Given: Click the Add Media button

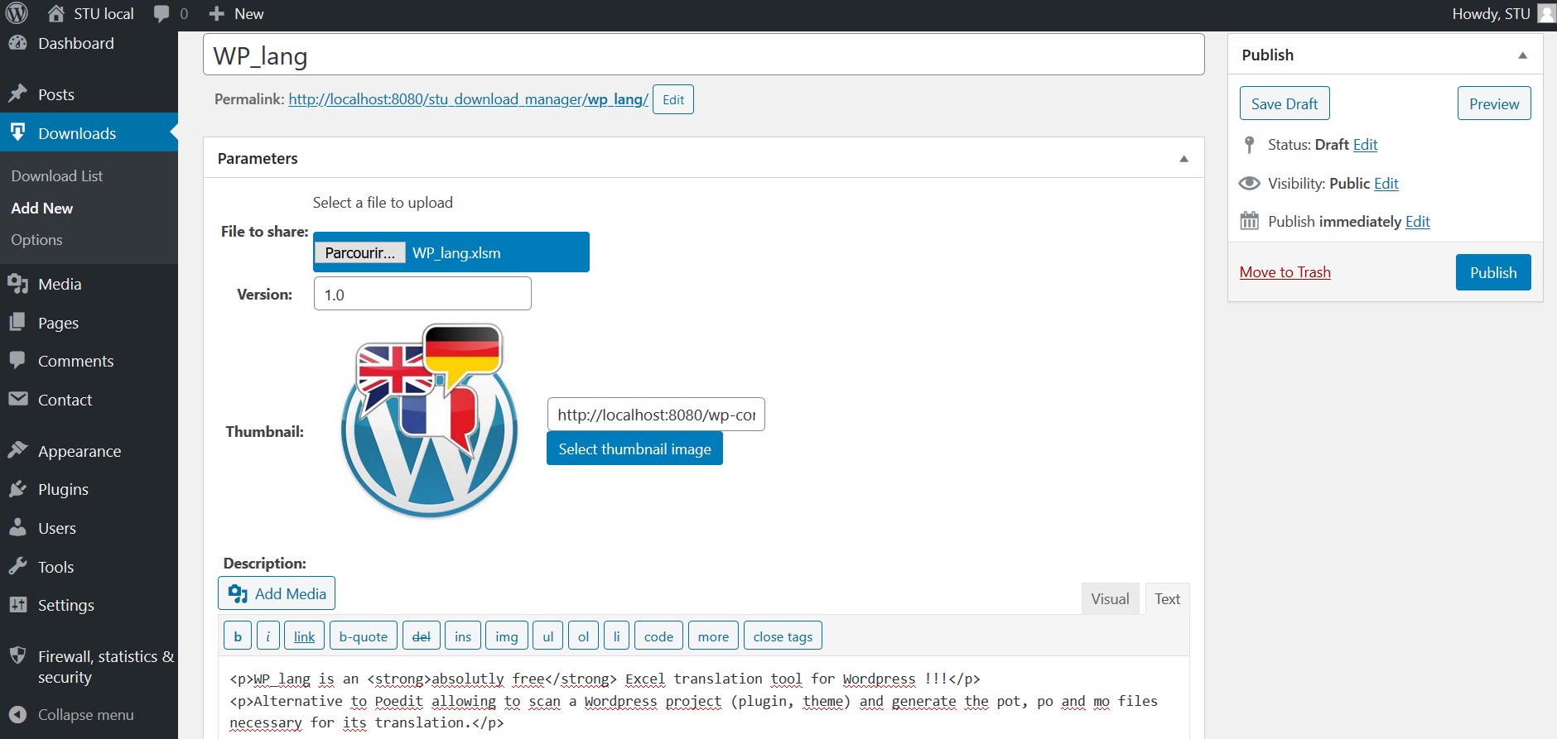Looking at the screenshot, I should [x=277, y=593].
